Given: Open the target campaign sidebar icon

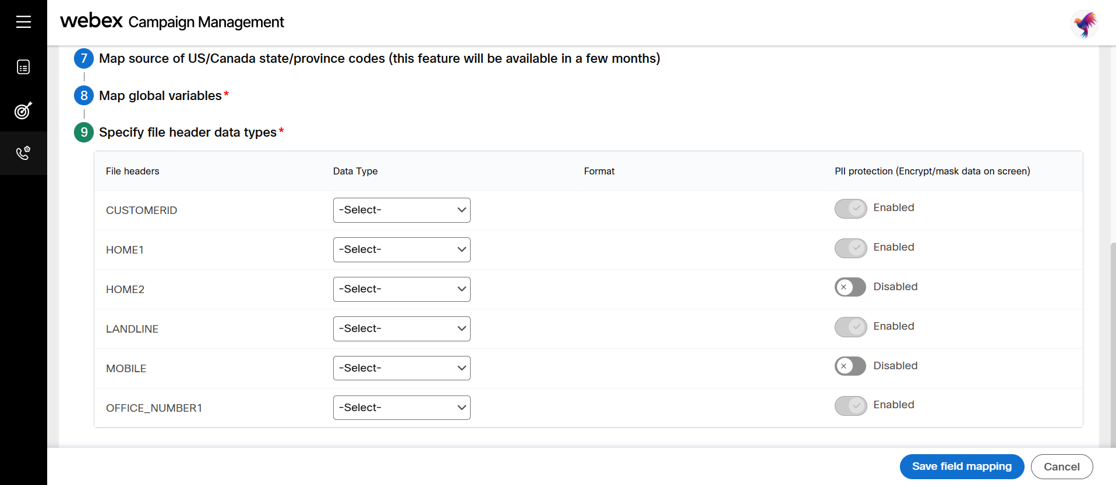Looking at the screenshot, I should pyautogui.click(x=23, y=110).
